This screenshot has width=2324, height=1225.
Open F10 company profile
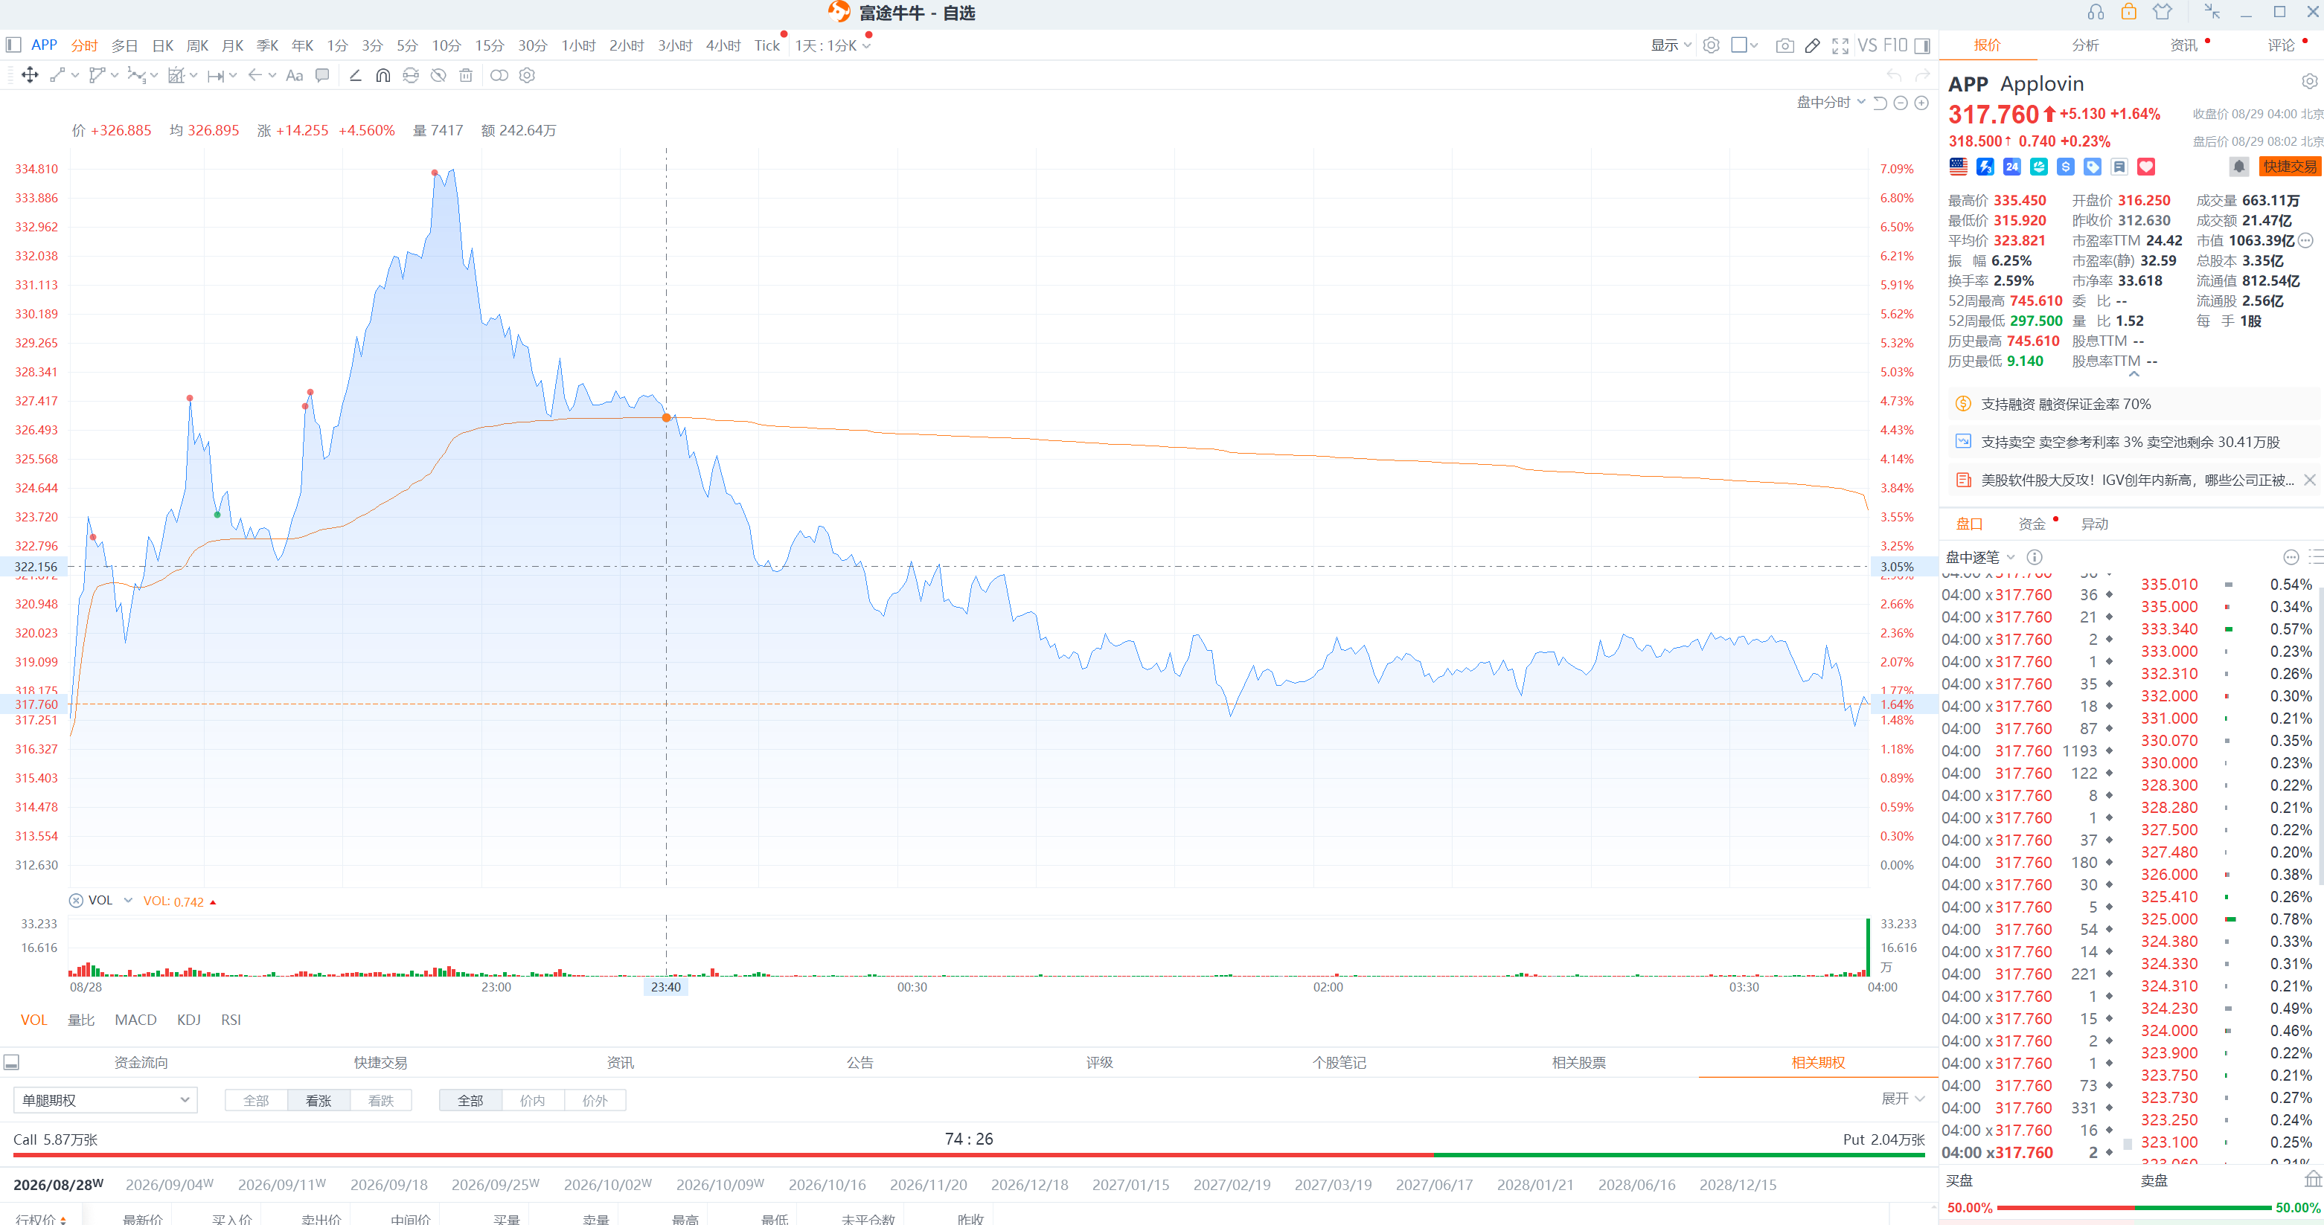1895,45
